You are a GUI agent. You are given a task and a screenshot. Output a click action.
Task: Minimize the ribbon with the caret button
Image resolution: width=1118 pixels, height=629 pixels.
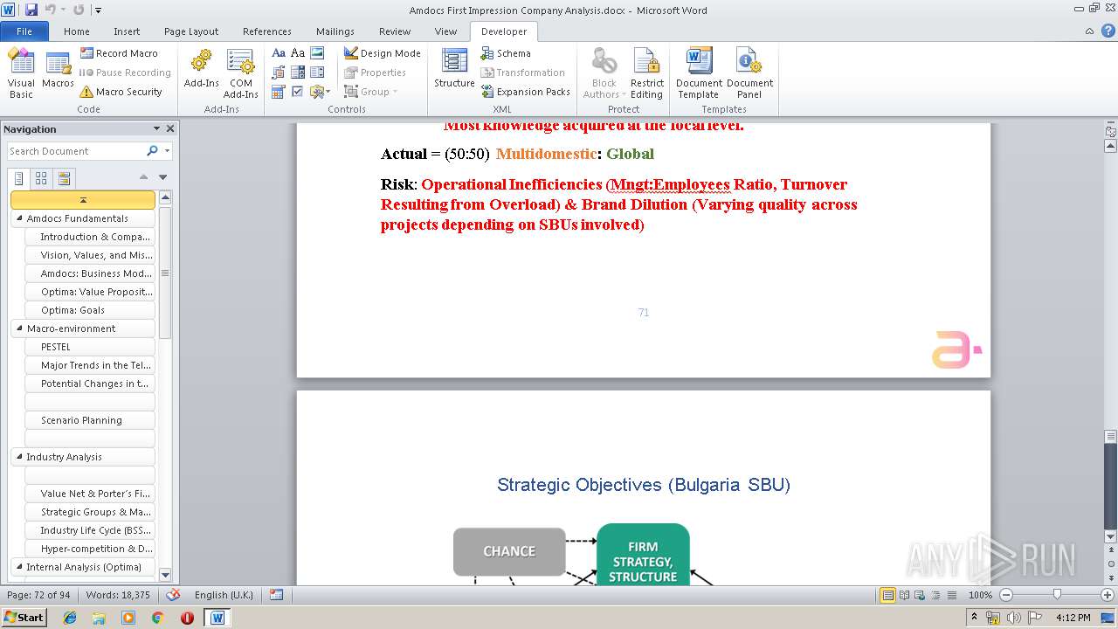(x=1089, y=31)
